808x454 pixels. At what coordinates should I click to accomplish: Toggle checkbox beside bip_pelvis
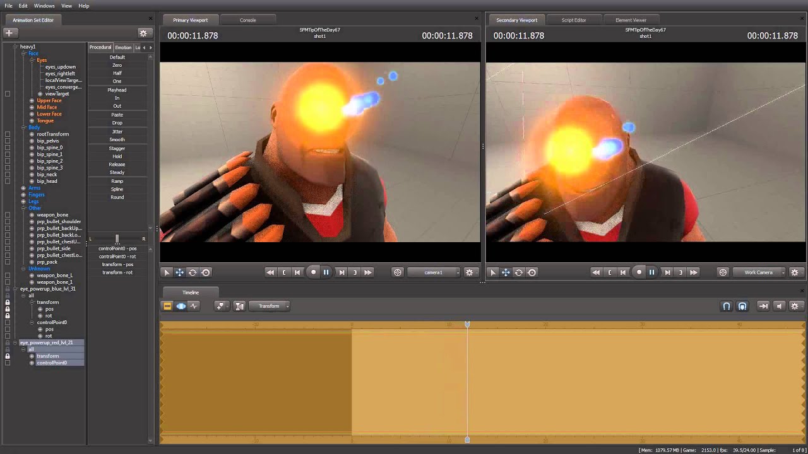point(8,141)
